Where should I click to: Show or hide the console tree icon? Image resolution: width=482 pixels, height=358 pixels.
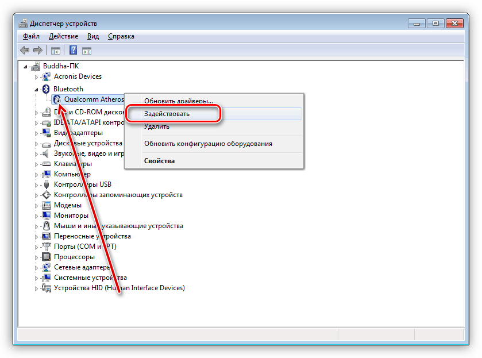[x=55, y=51]
